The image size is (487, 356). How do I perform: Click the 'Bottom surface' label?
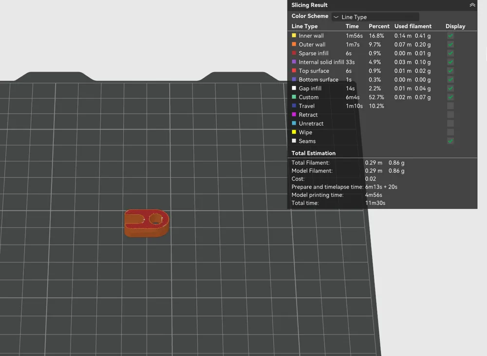click(318, 79)
